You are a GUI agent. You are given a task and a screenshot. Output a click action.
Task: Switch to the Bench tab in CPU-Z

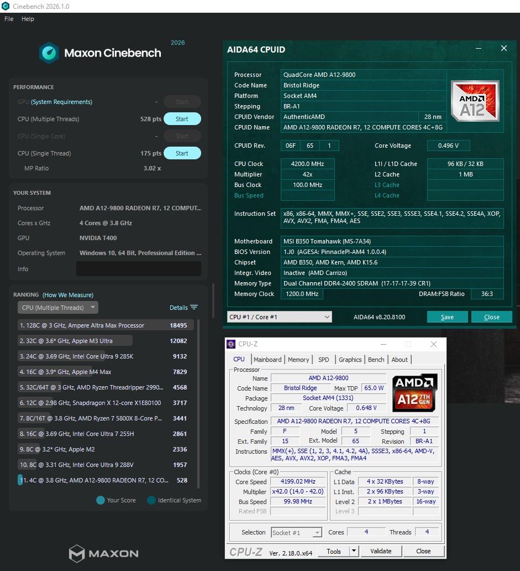pyautogui.click(x=376, y=360)
